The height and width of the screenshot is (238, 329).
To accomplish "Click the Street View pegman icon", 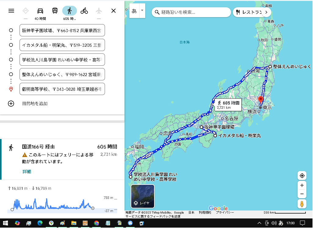I will click(x=302, y=204).
